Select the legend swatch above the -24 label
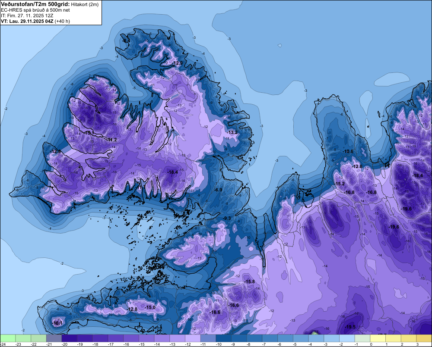 8,338
